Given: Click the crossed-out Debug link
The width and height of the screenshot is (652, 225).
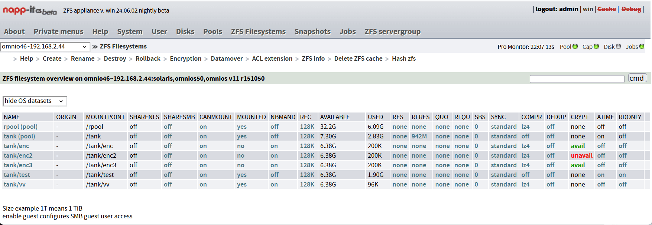Looking at the screenshot, I should tap(631, 9).
